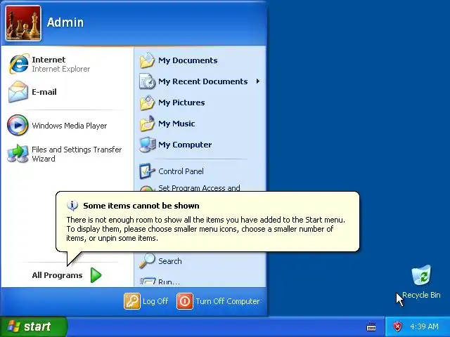Open My Pictures folder icon

[x=147, y=103]
